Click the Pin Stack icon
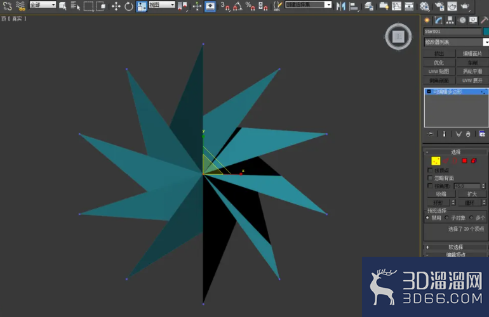This screenshot has width=489, height=317. click(x=431, y=134)
